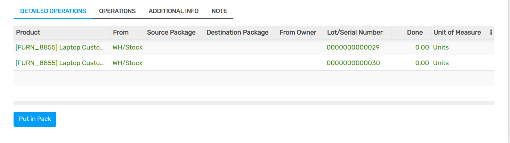Select lot number 0000000000030

(353, 63)
